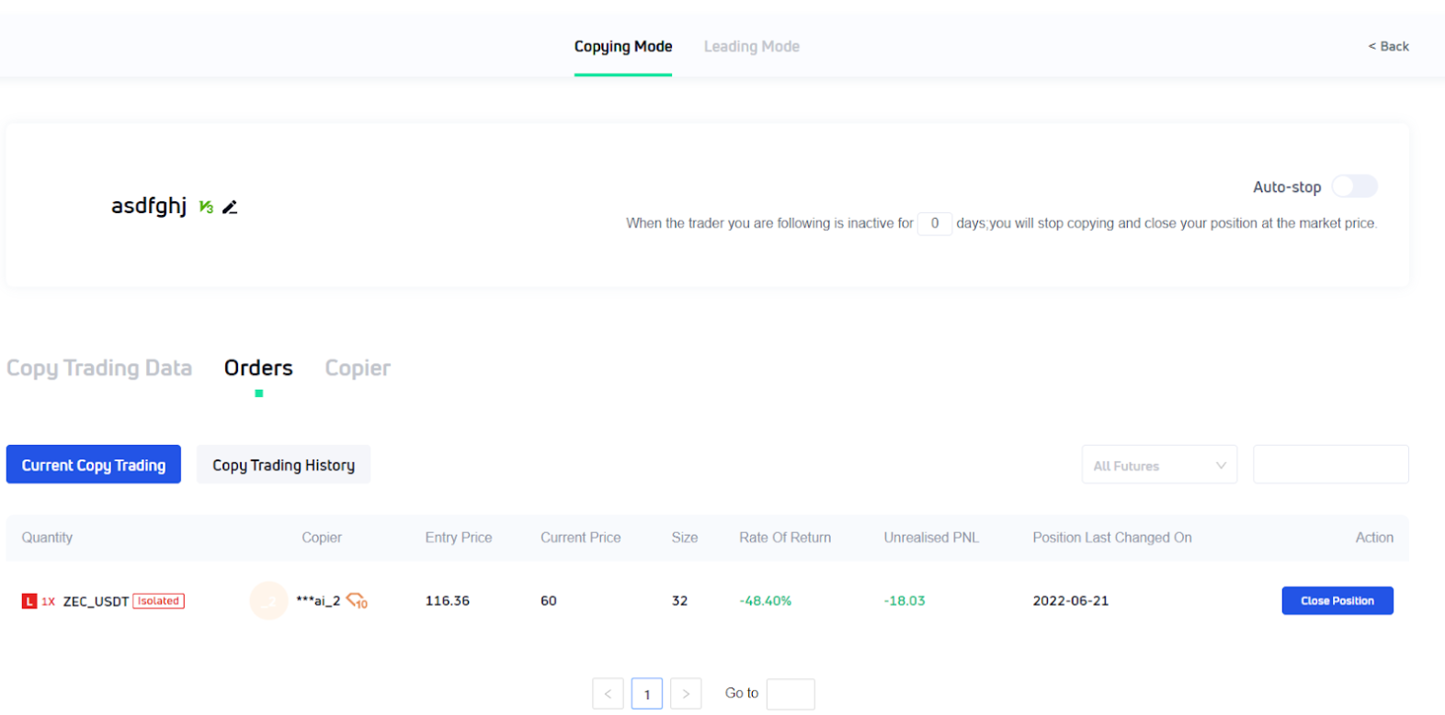Screen dimensions: 1445x715
Task: Show Copy Trading History
Action: pyautogui.click(x=283, y=465)
